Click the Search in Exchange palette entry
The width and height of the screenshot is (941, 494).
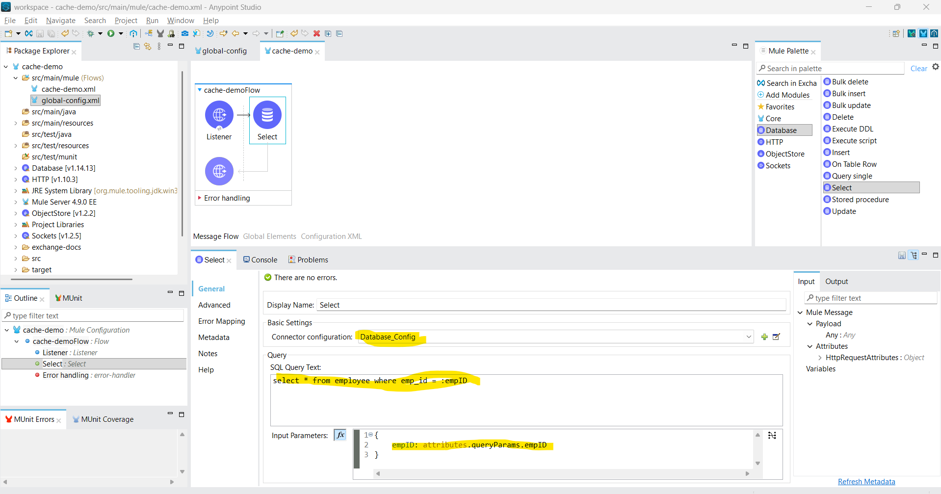787,83
